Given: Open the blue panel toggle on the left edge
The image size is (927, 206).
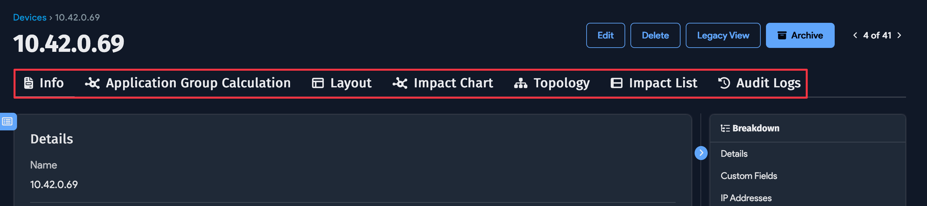Looking at the screenshot, I should pos(7,122).
